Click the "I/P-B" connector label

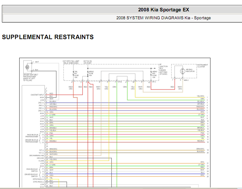click(x=120, y=82)
